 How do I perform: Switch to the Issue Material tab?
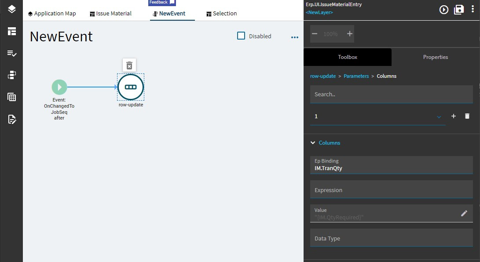[x=111, y=14]
